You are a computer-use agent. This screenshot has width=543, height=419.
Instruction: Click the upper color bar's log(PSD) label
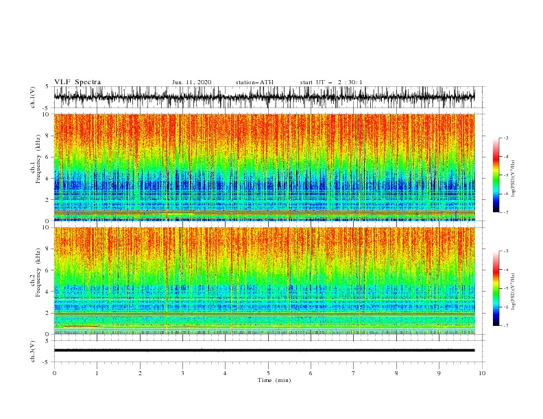tap(513, 179)
